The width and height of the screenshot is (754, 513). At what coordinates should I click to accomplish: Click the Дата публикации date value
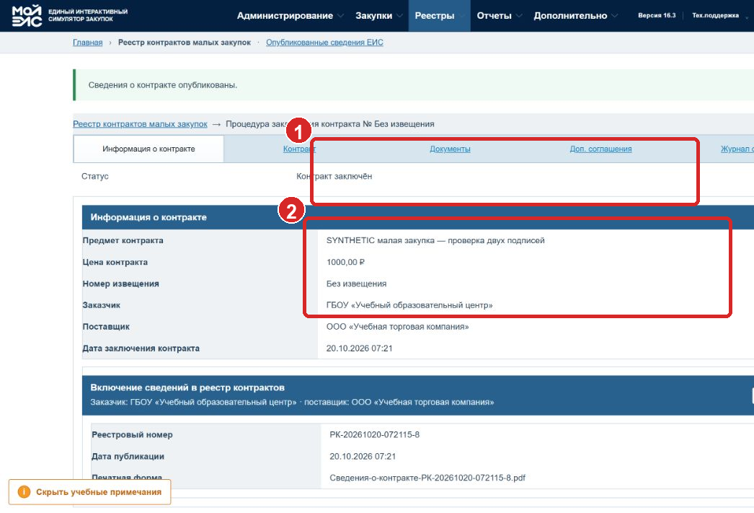click(363, 456)
